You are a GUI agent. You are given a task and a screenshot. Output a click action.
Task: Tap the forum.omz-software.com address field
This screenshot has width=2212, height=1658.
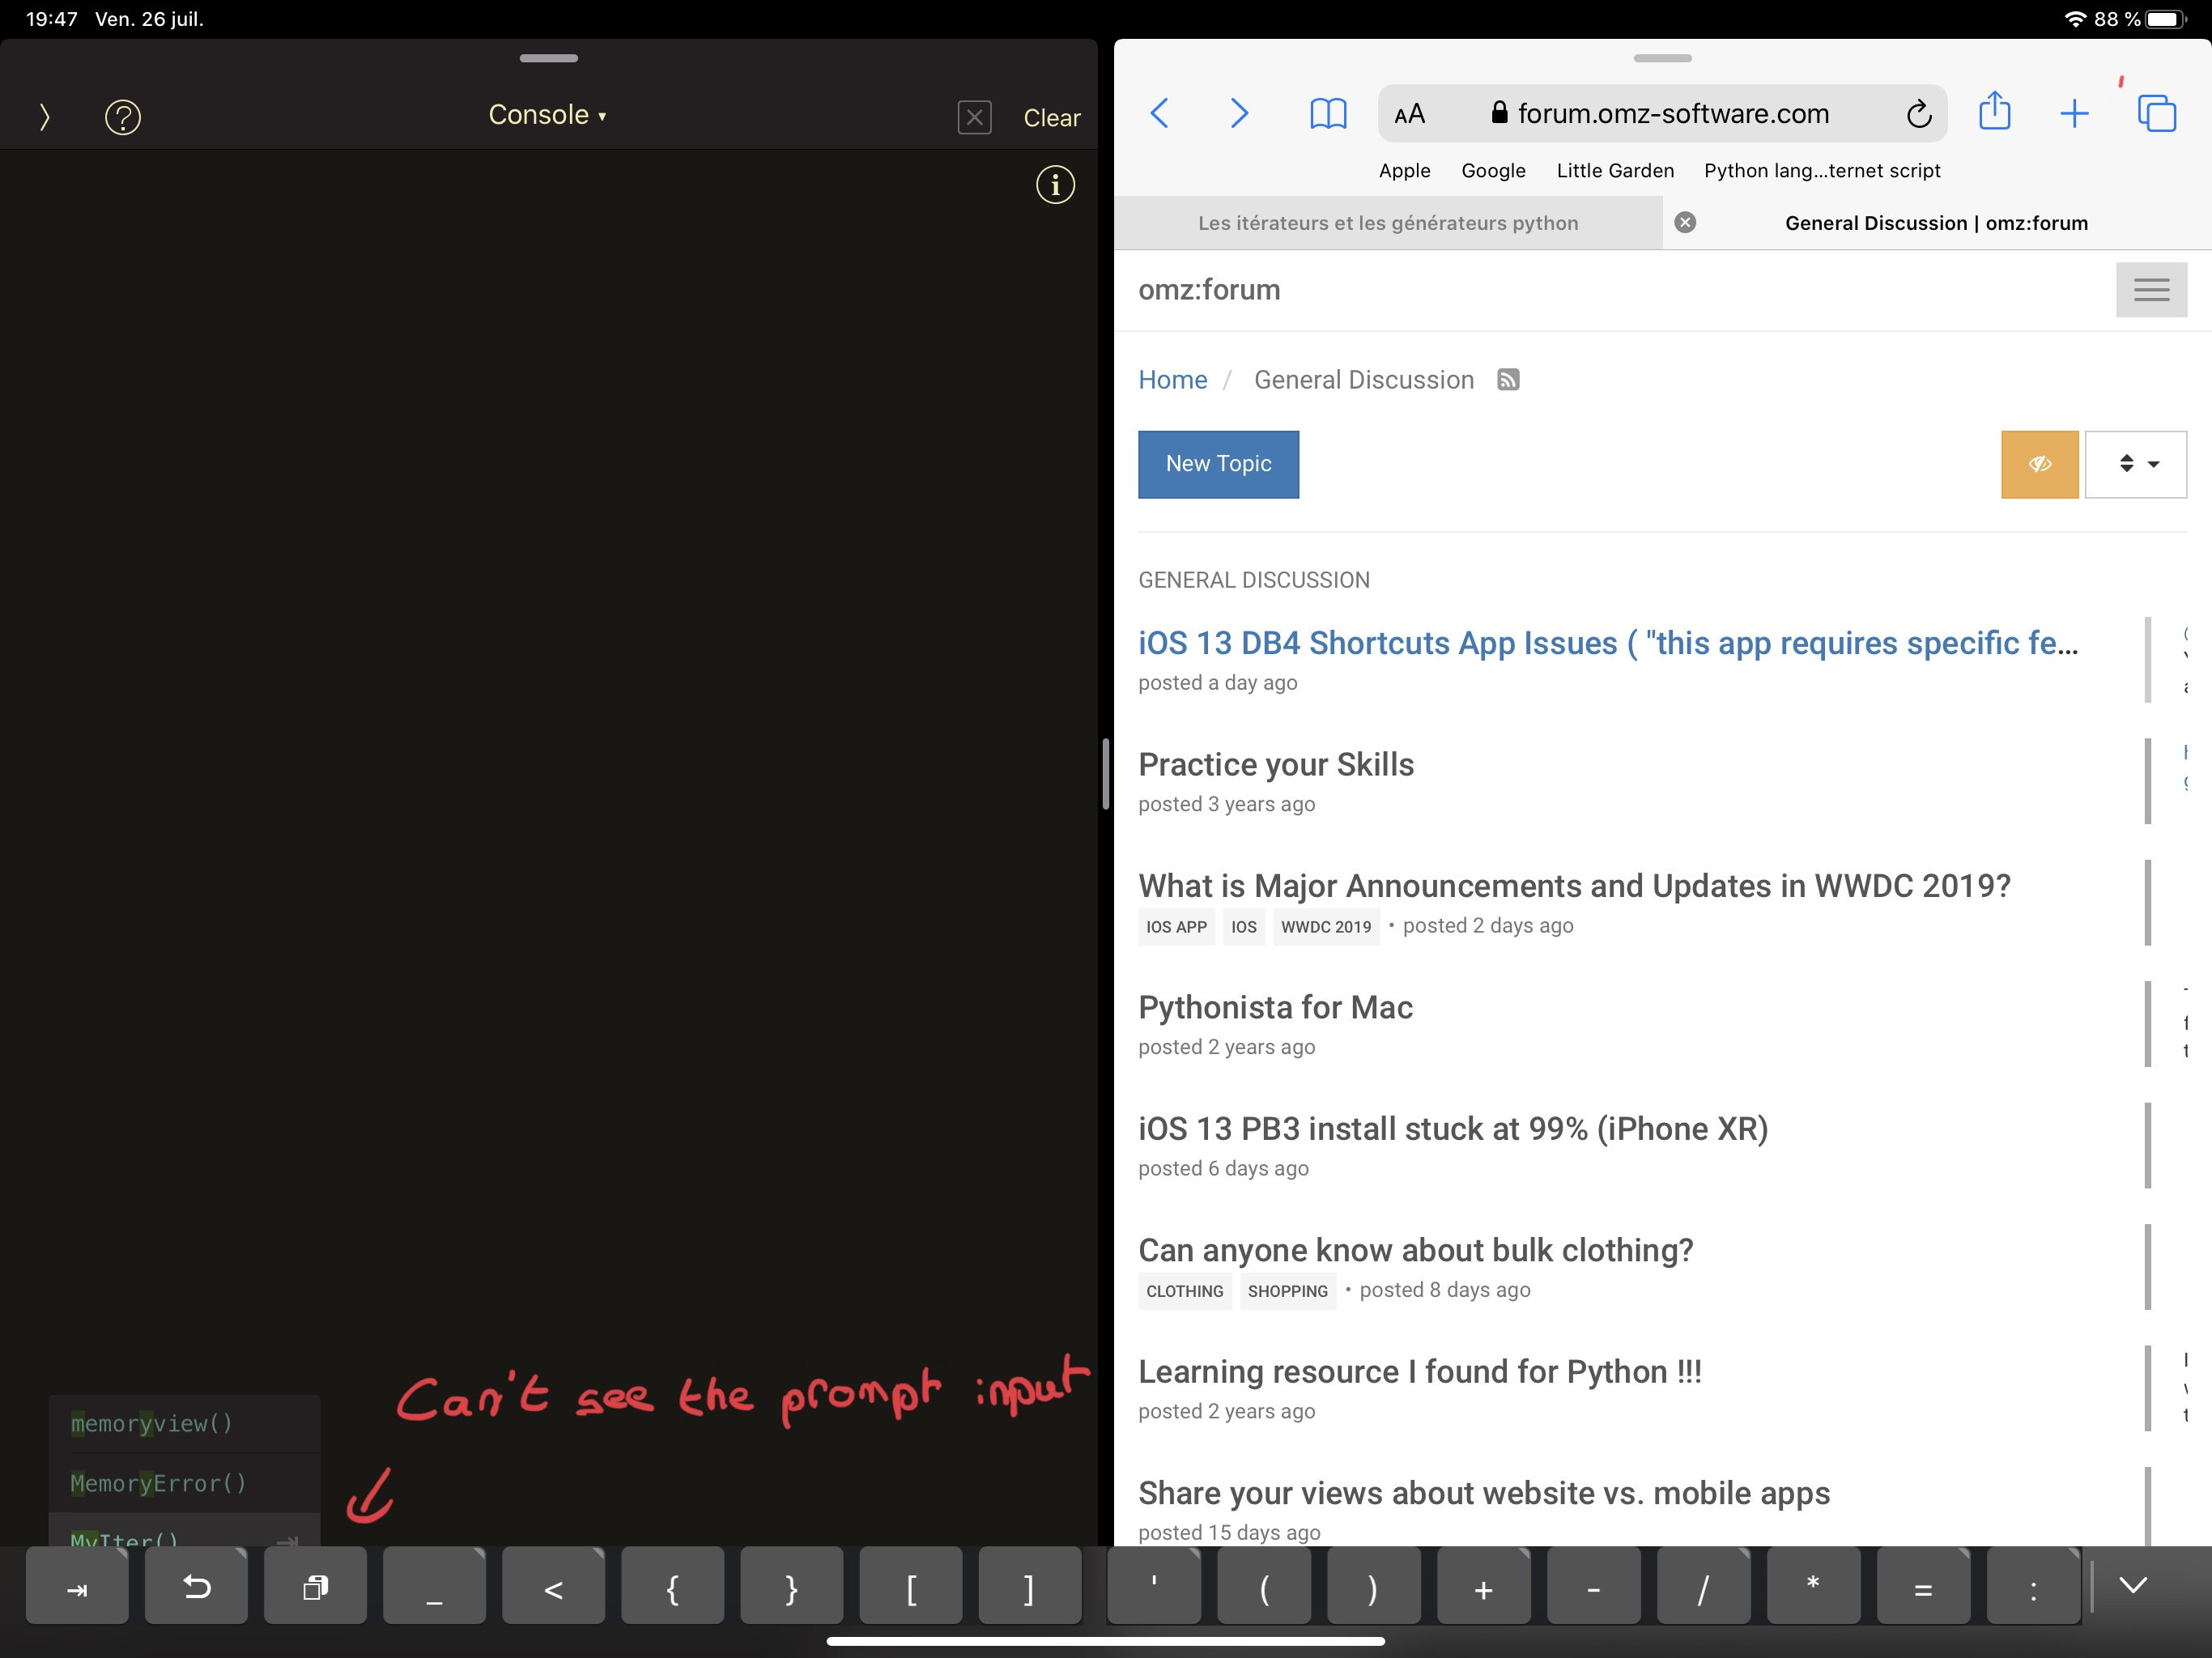click(1662, 114)
